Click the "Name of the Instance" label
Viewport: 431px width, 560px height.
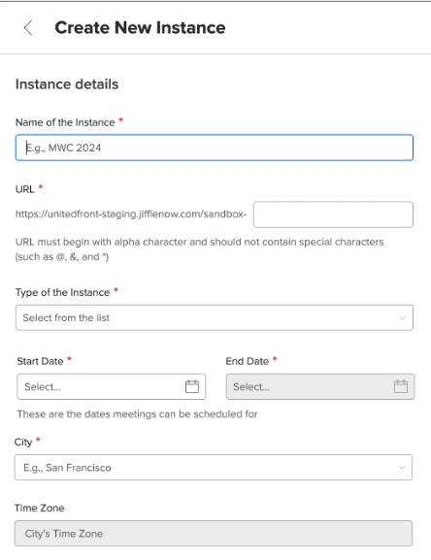65,122
